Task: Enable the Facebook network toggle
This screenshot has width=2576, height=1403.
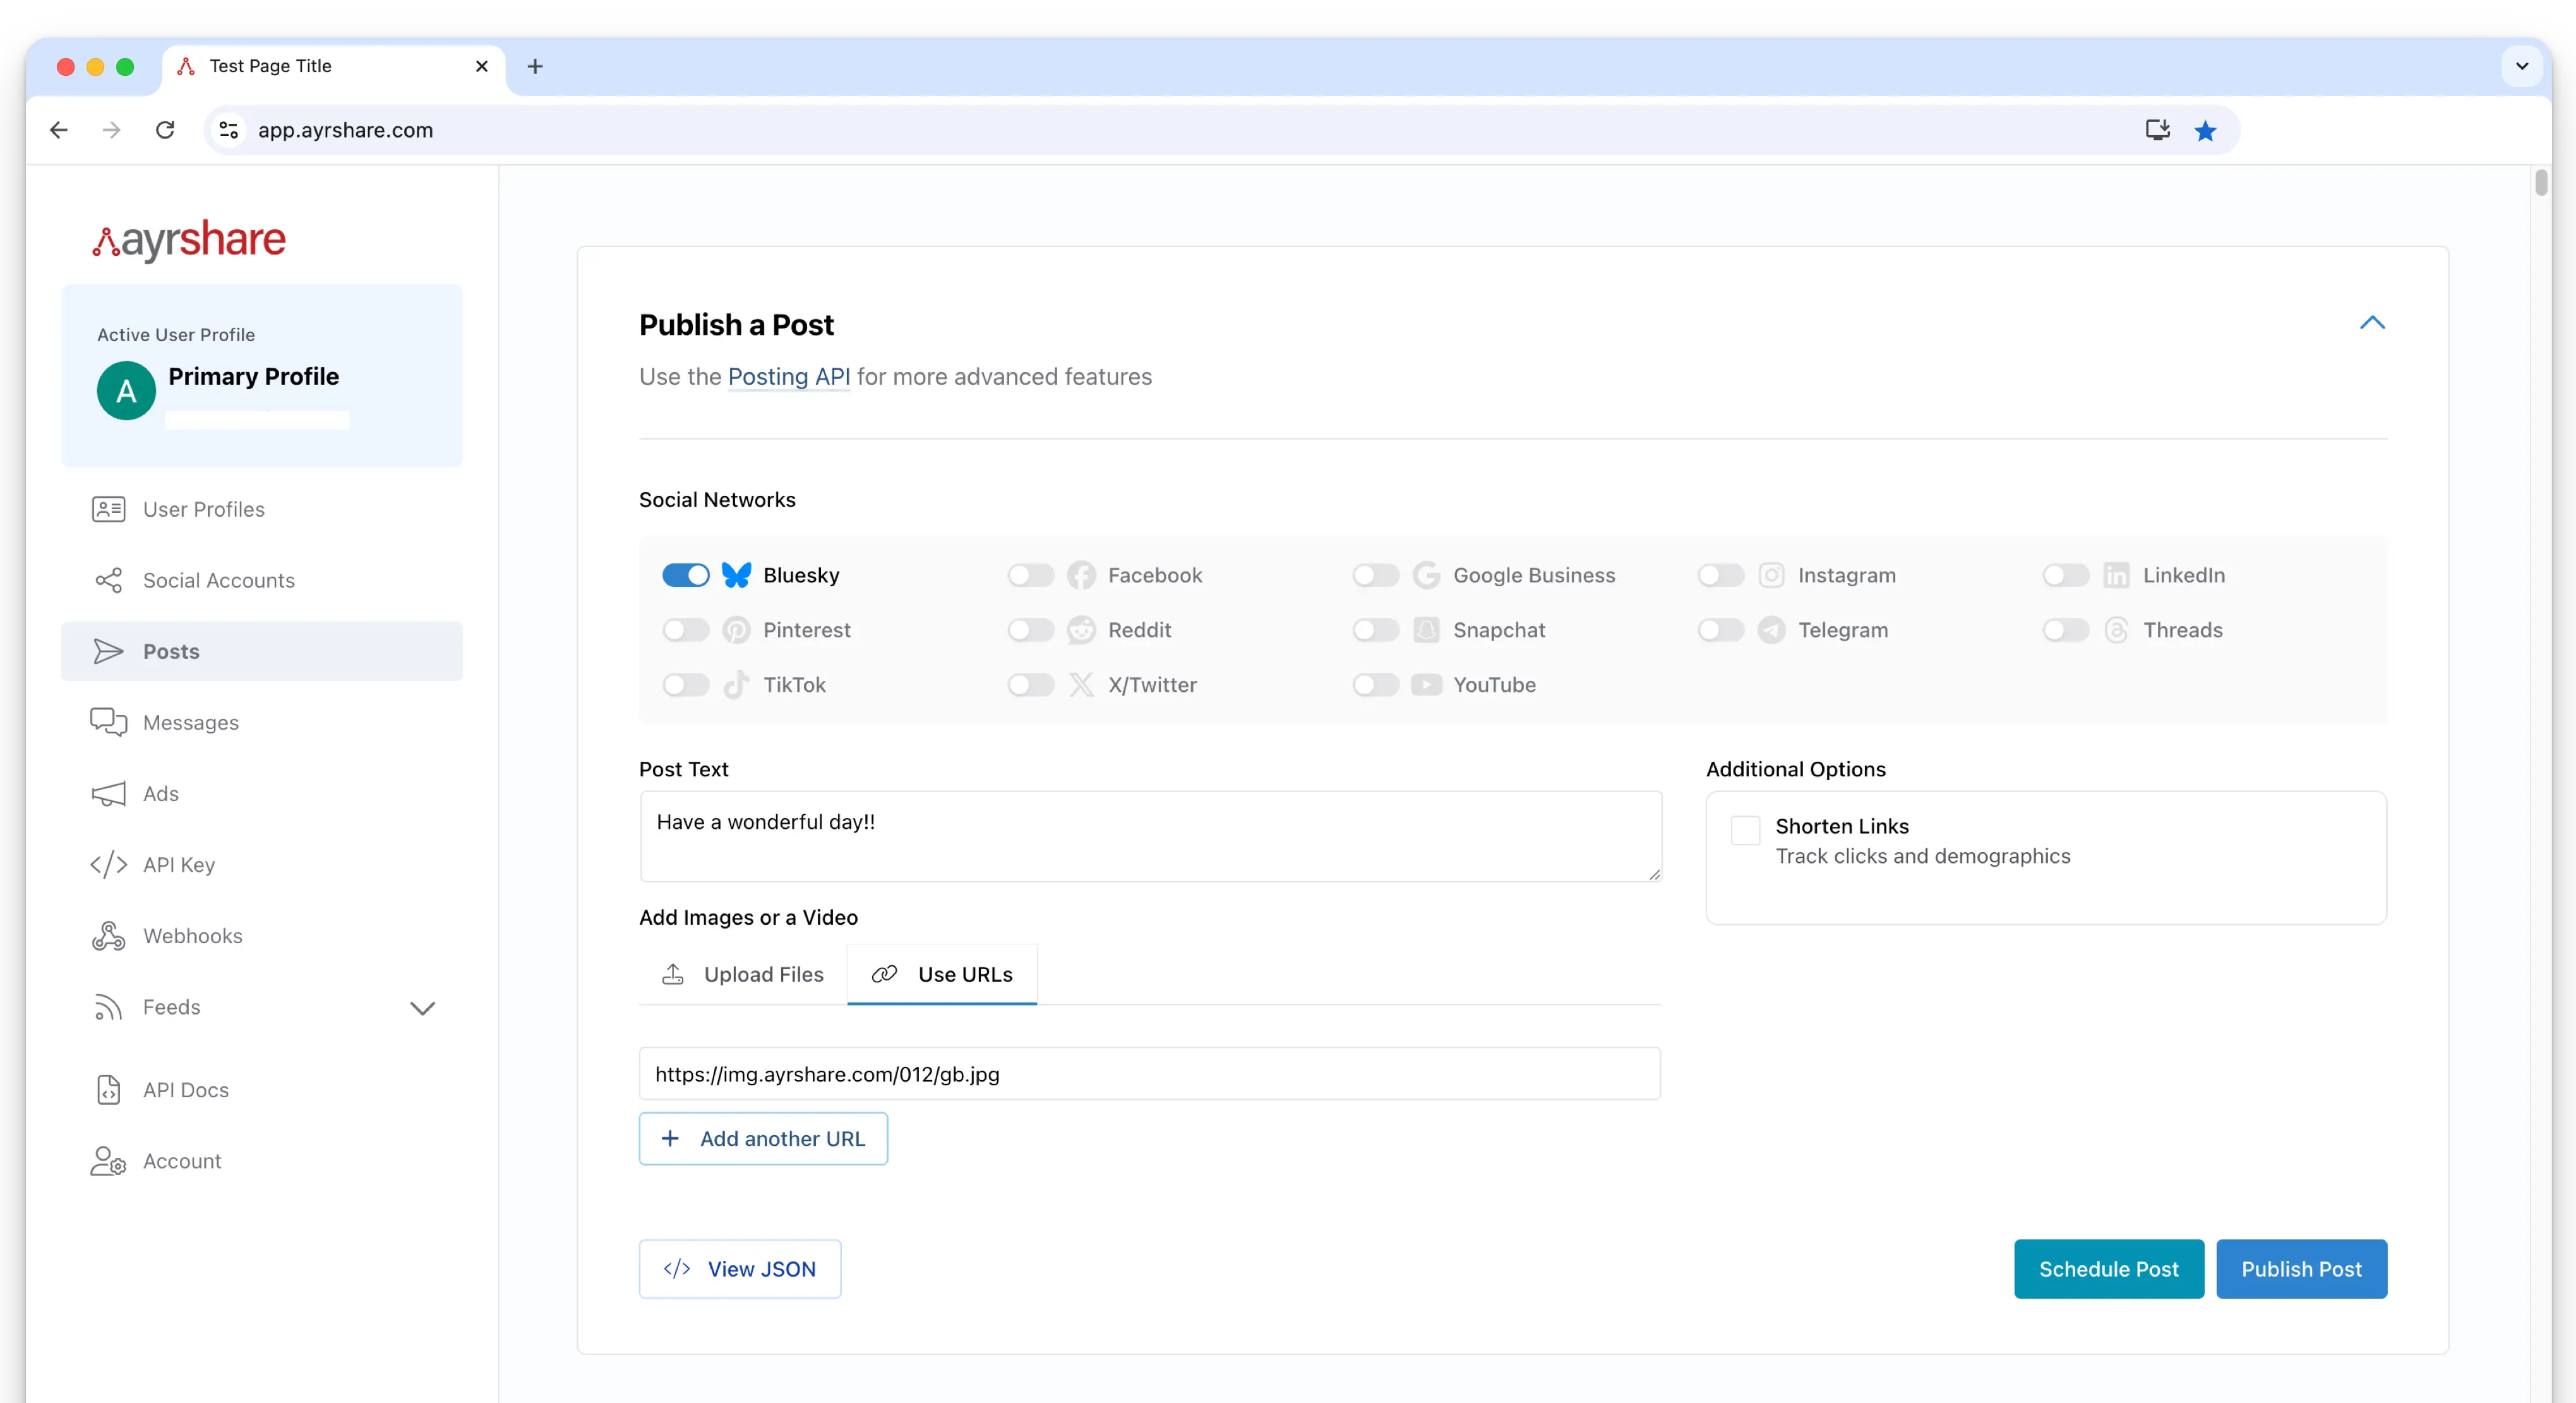Action: (x=1030, y=575)
